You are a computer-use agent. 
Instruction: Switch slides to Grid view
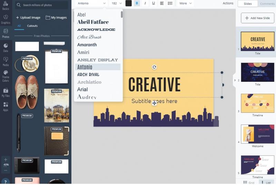click(x=249, y=182)
